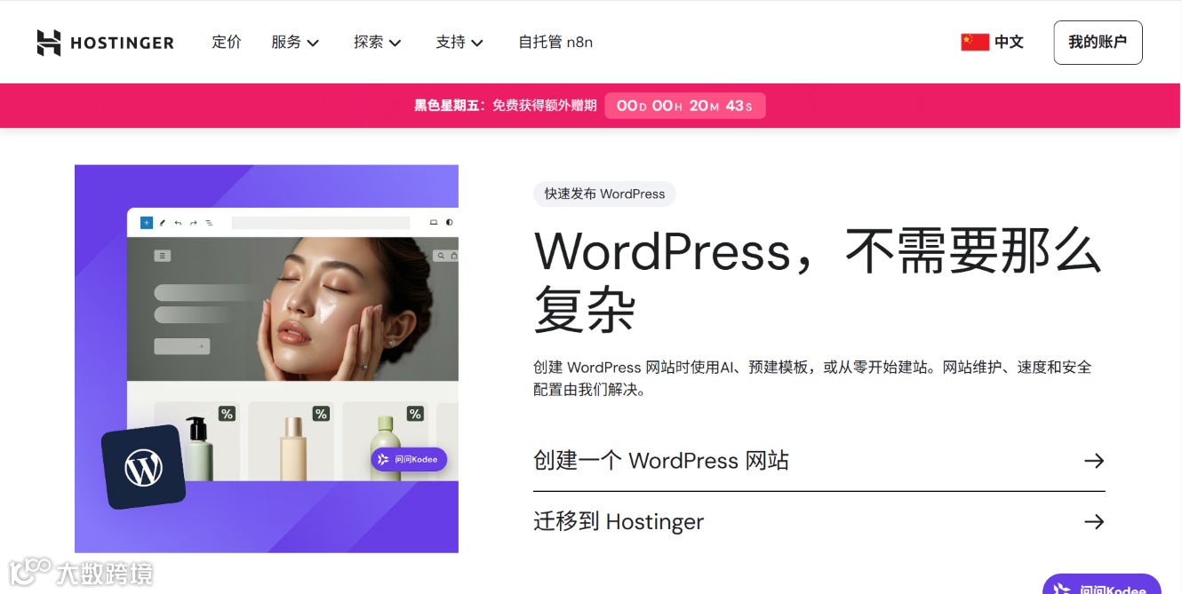This screenshot has height=594, width=1182.
Task: Click 迁移到 Hostinger link
Action: point(619,521)
